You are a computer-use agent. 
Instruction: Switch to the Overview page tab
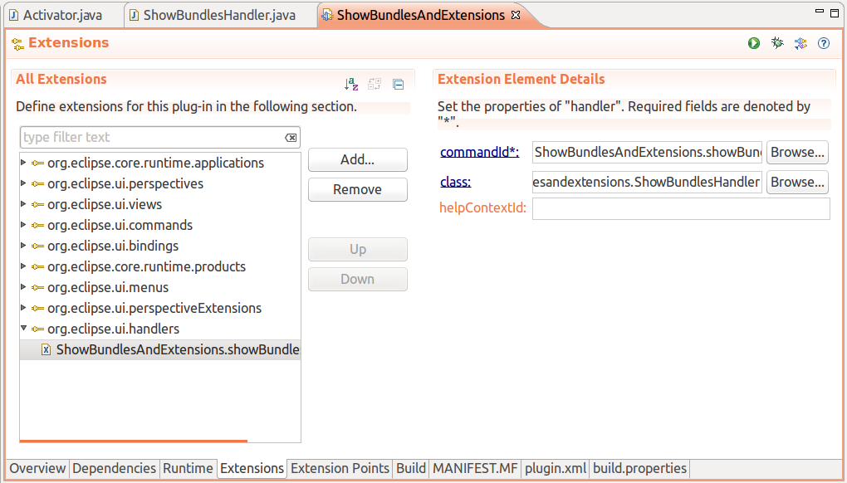click(37, 468)
